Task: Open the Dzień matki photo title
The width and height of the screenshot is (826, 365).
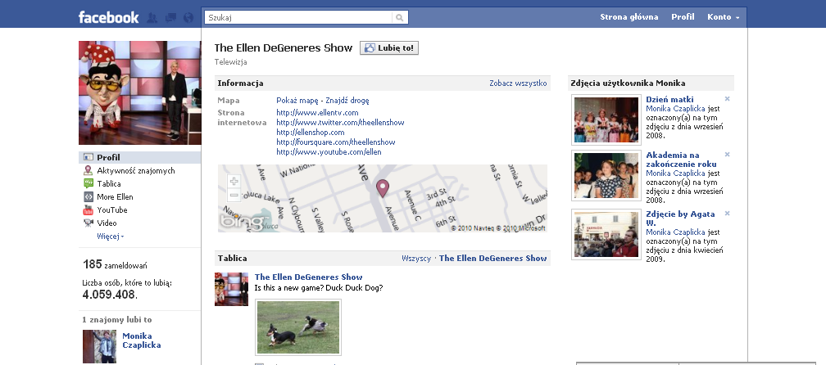Action: click(669, 99)
